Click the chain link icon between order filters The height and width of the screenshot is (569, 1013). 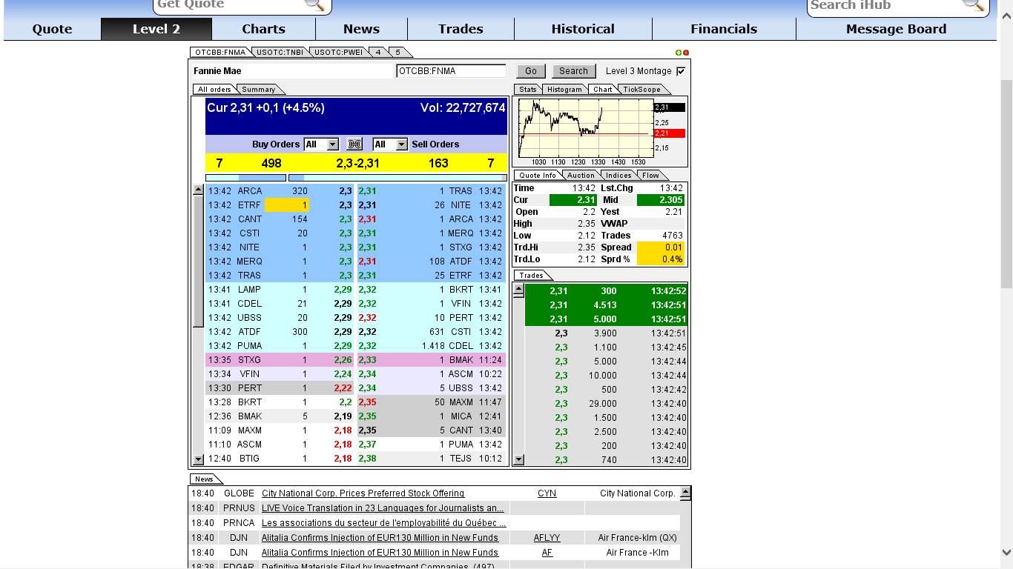click(354, 144)
